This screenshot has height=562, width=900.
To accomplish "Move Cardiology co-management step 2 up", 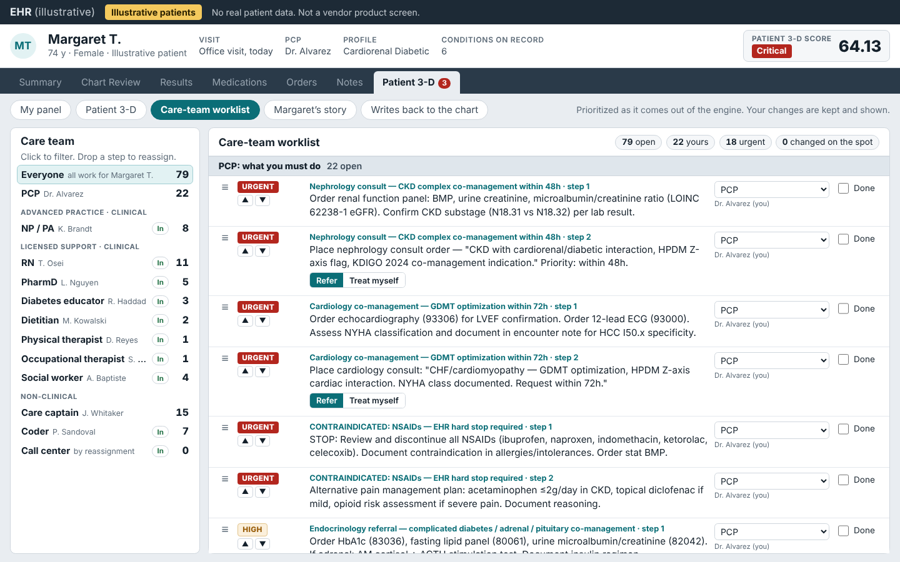I will pos(246,372).
